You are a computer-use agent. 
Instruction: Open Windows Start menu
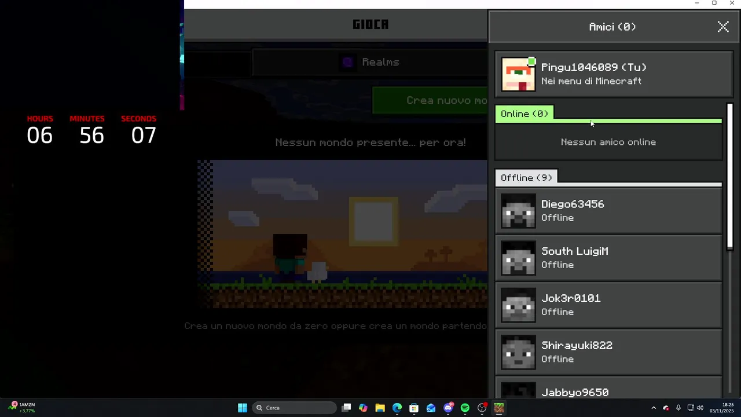click(x=243, y=408)
